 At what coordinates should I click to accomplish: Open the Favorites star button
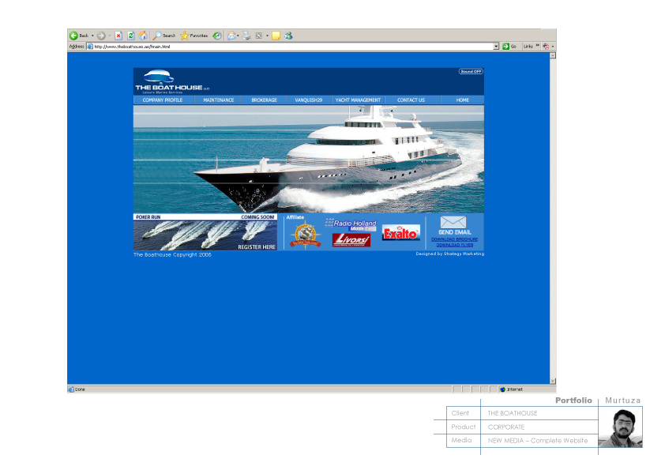[193, 36]
